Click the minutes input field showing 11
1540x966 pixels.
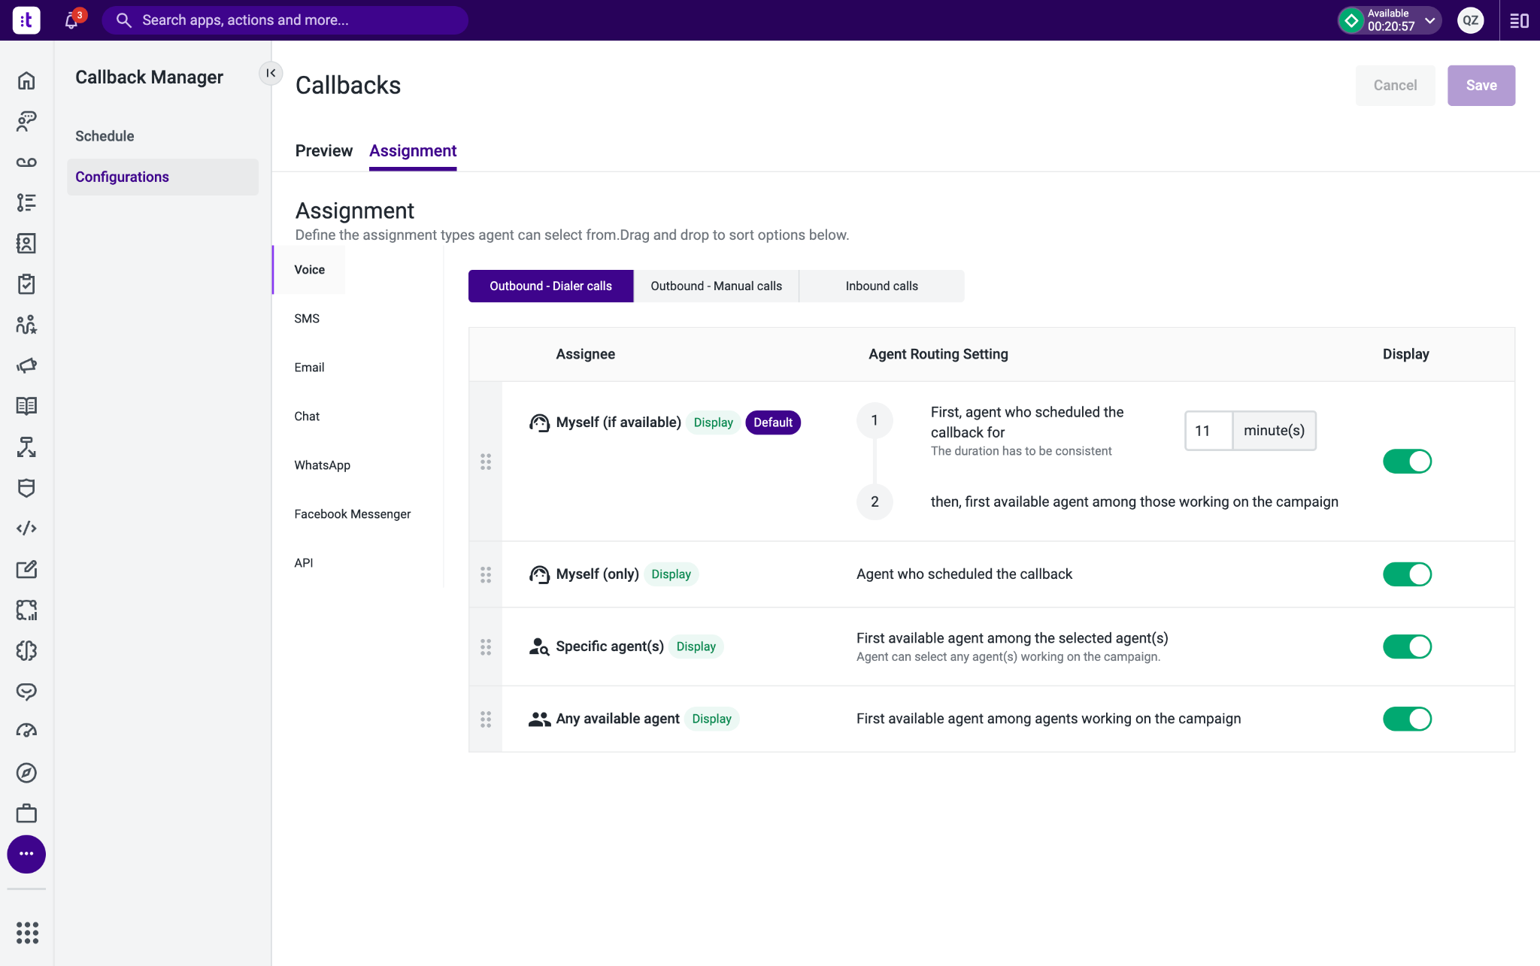[x=1208, y=431]
